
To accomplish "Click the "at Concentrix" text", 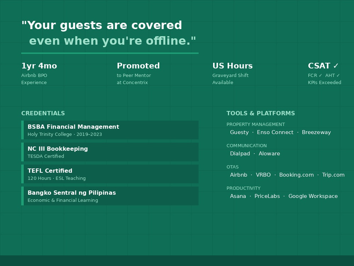I will (x=132, y=82).
